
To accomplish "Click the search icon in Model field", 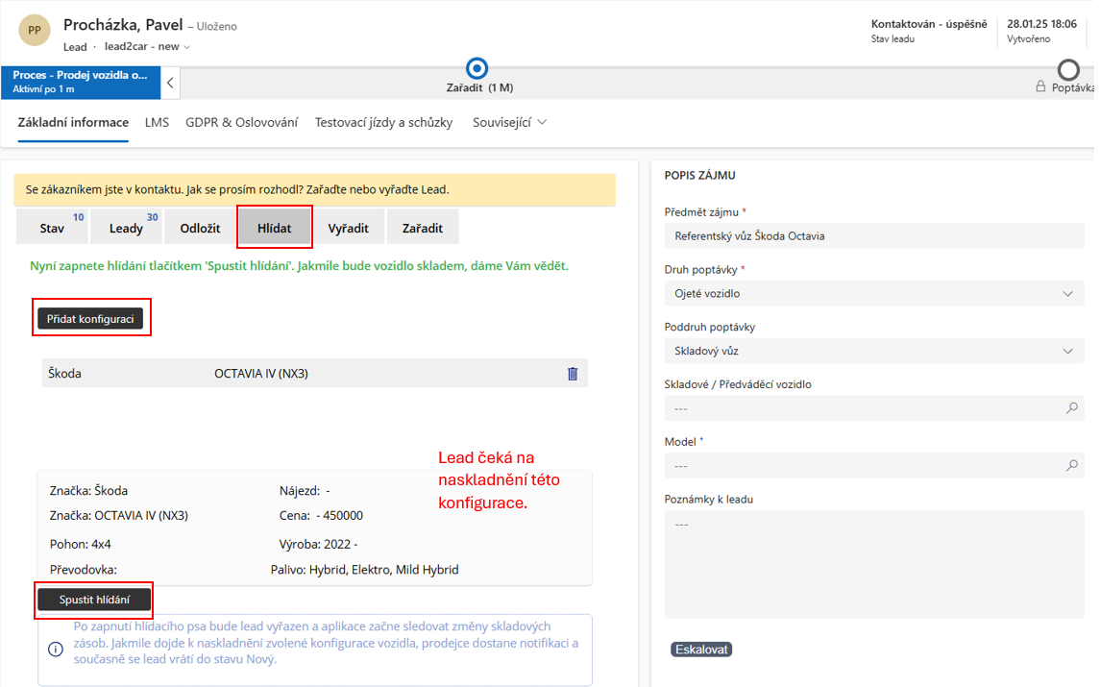I will tap(1071, 466).
